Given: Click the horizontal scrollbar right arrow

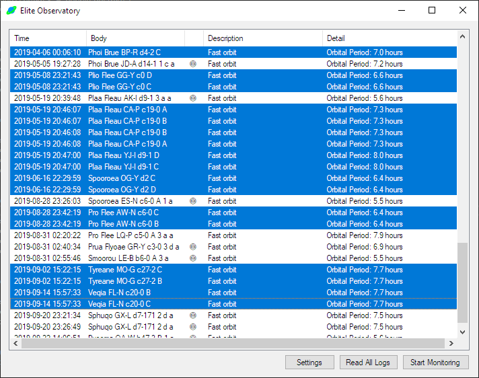Looking at the screenshot, I should 451,344.
